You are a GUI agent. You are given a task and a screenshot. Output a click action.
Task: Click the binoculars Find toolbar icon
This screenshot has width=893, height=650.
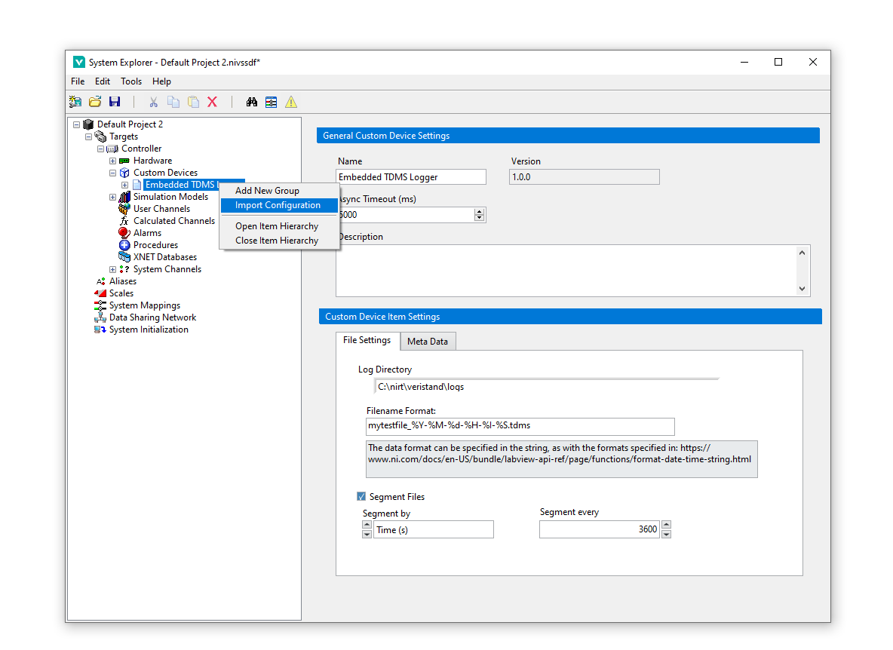(252, 102)
